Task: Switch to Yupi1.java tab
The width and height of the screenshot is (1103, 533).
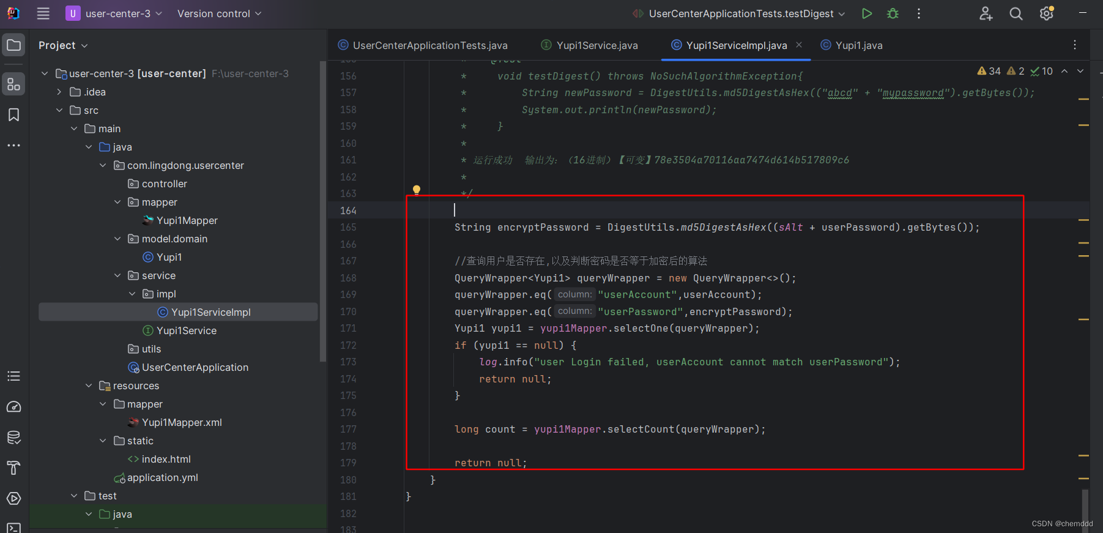Action: point(852,45)
